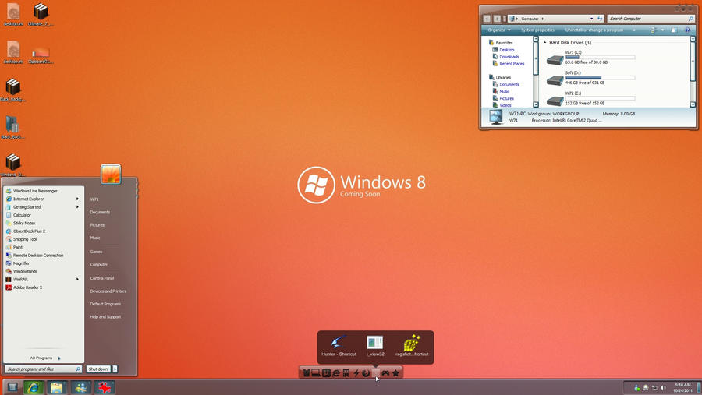Image resolution: width=702 pixels, height=395 pixels.
Task: Select the Soft (D:) drive icon
Action: point(555,80)
